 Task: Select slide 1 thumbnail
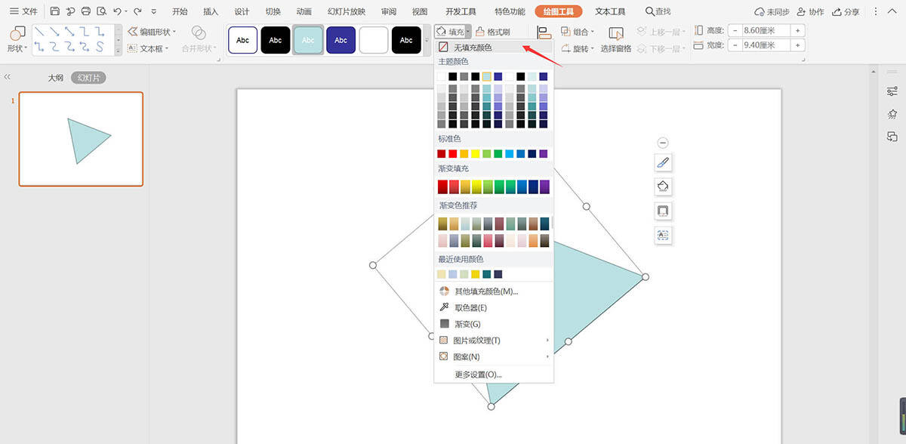coord(81,139)
